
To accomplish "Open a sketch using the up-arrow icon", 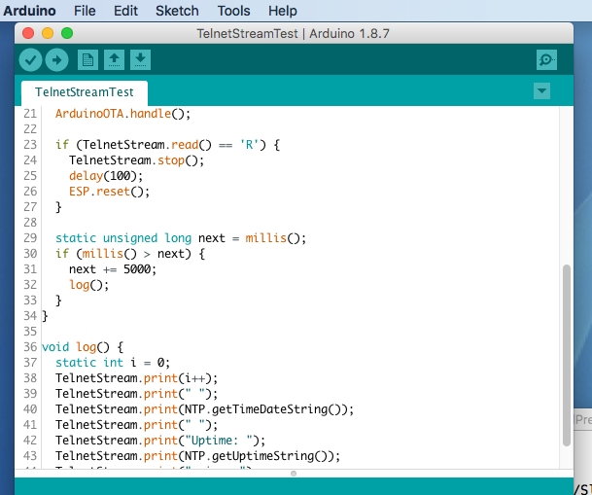I will click(x=115, y=60).
